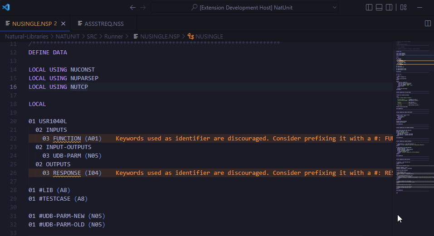Open NUSINGLE.NSP file breadcrumb
The height and width of the screenshot is (236, 434).
156,37
